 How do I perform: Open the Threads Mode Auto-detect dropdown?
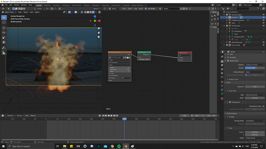[x=255, y=121]
